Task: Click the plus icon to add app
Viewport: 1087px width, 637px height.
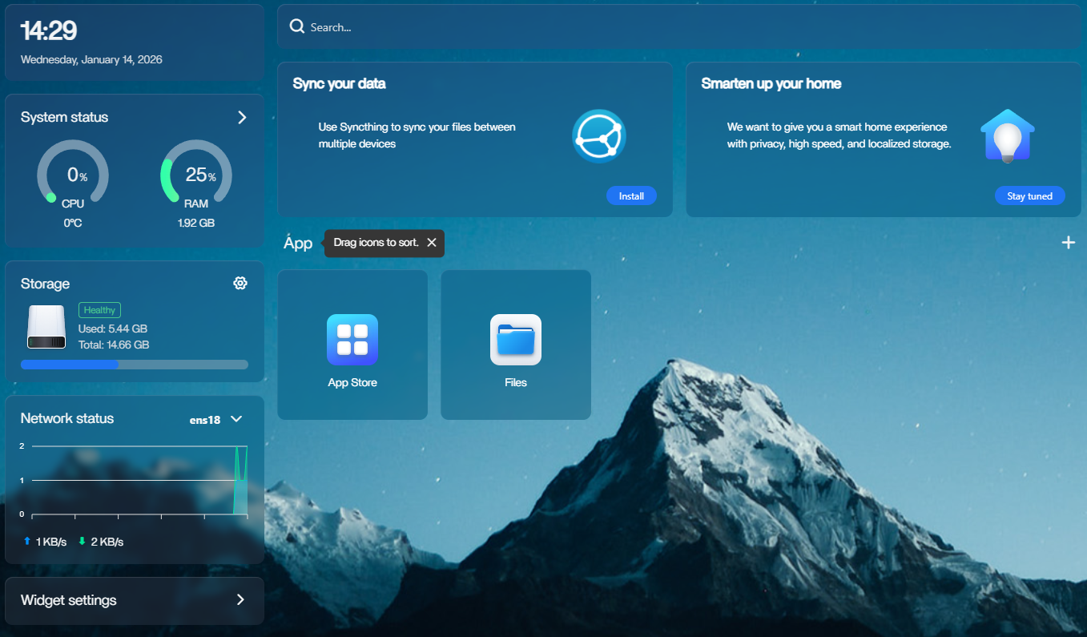Action: coord(1068,243)
